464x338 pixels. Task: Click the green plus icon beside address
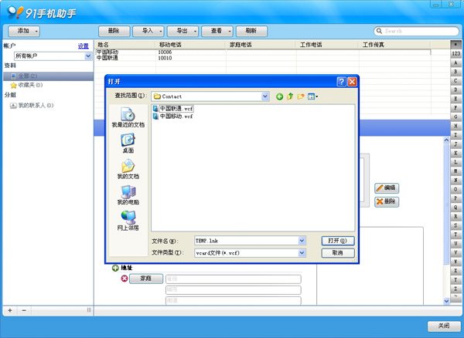coord(115,268)
